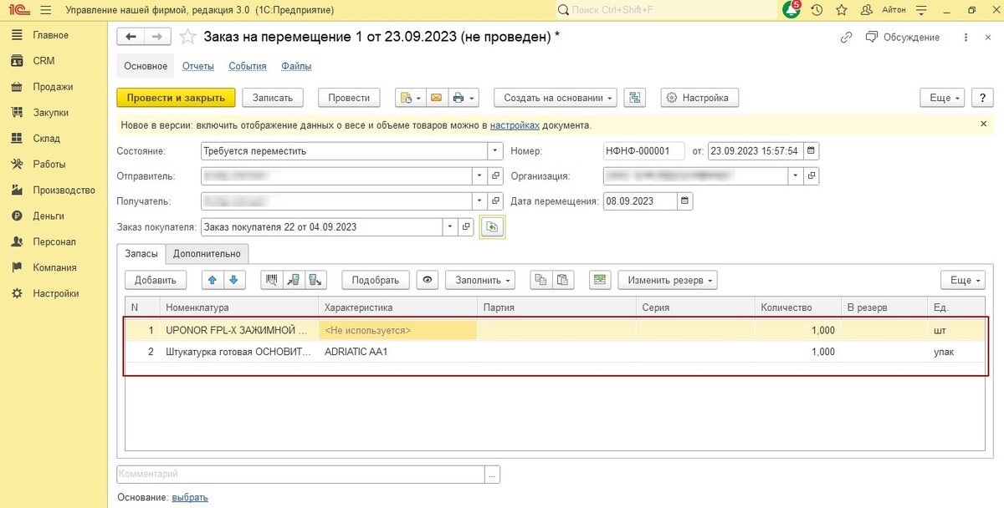The image size is (1004, 508).
Task: Add document to favorites with star icon
Action: coord(188,37)
